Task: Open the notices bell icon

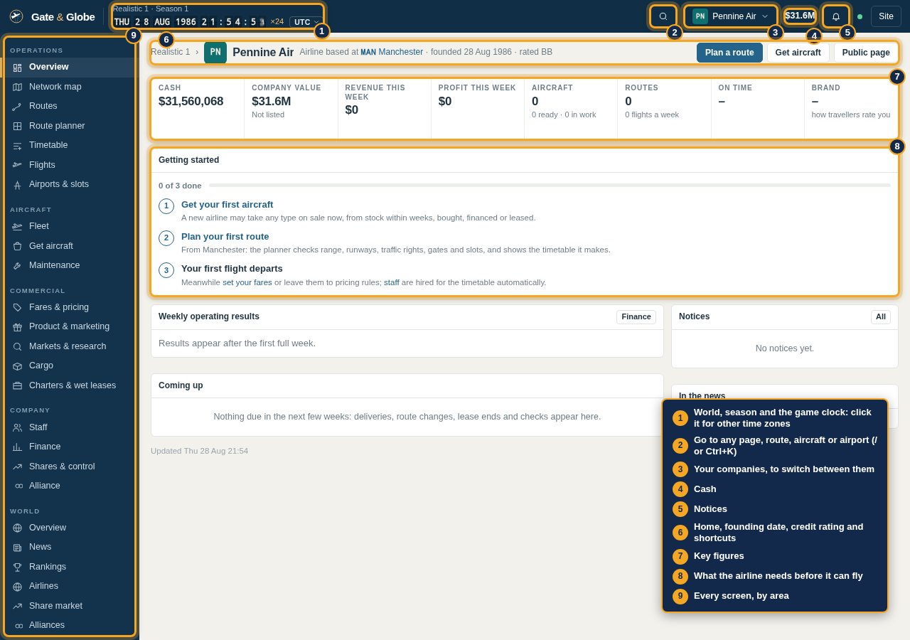Action: click(836, 16)
